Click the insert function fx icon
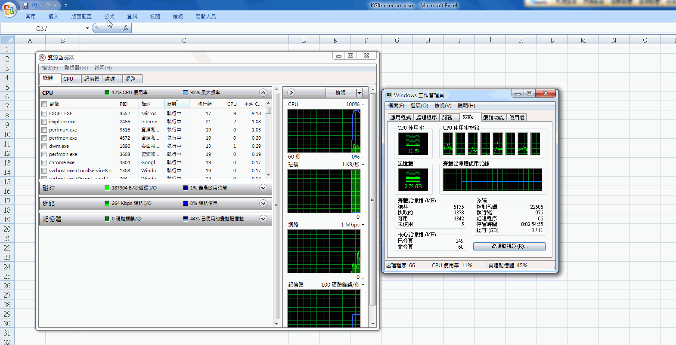Image resolution: width=676 pixels, height=345 pixels. tap(126, 28)
